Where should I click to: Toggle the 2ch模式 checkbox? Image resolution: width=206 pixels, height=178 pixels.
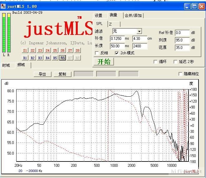click(x=117, y=53)
